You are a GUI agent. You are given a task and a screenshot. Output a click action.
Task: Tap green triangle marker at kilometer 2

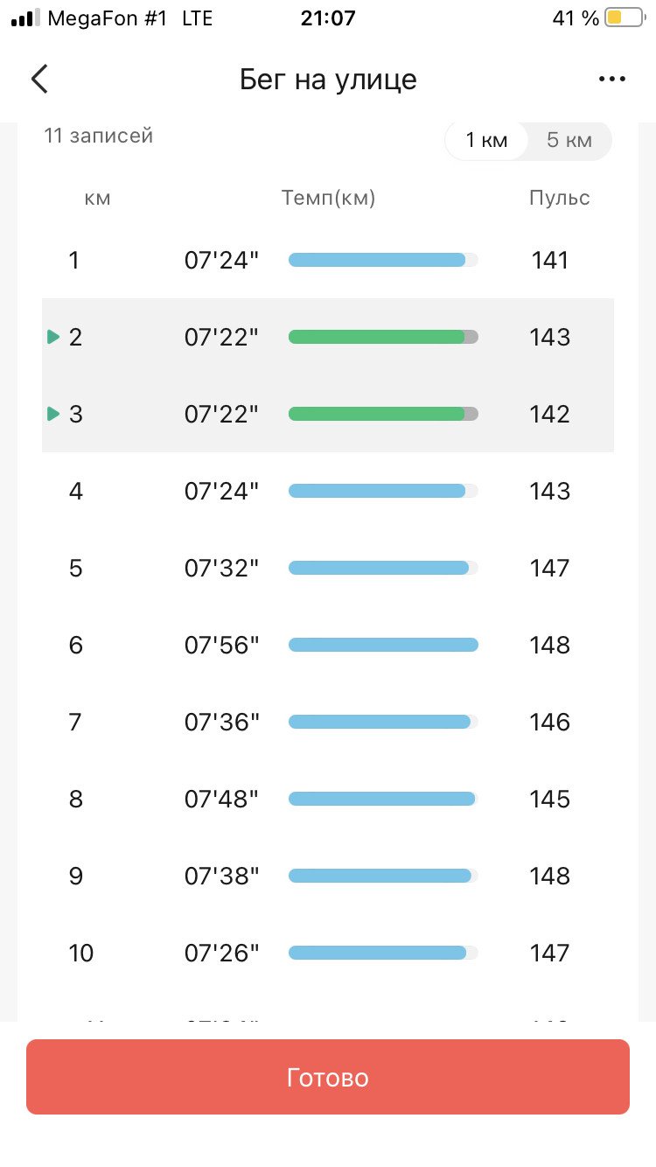[x=53, y=337]
